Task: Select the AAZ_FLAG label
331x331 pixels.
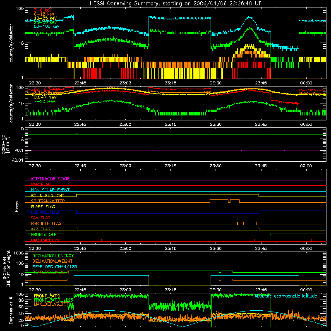Action: click(41, 229)
